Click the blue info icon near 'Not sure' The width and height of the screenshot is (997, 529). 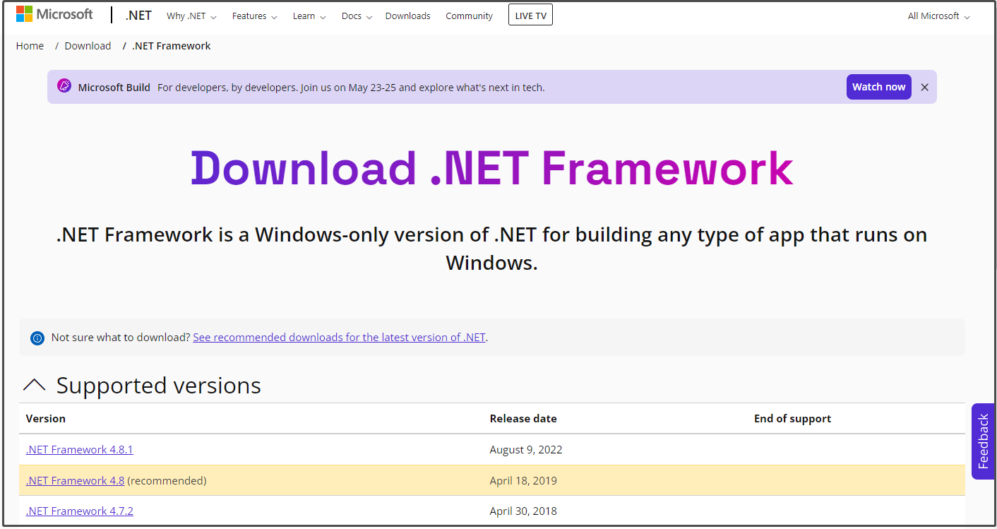37,338
